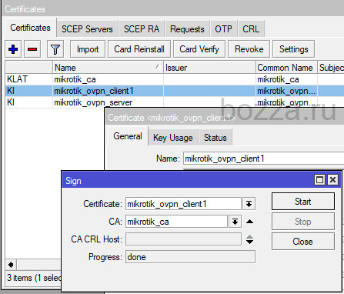Image resolution: width=344 pixels, height=294 pixels.
Task: Start signing in Sign dialog
Action: point(303,202)
